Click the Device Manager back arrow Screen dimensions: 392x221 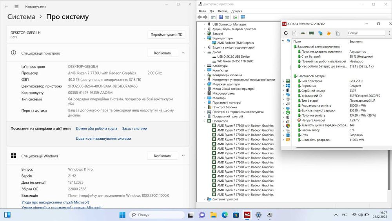(200, 17)
